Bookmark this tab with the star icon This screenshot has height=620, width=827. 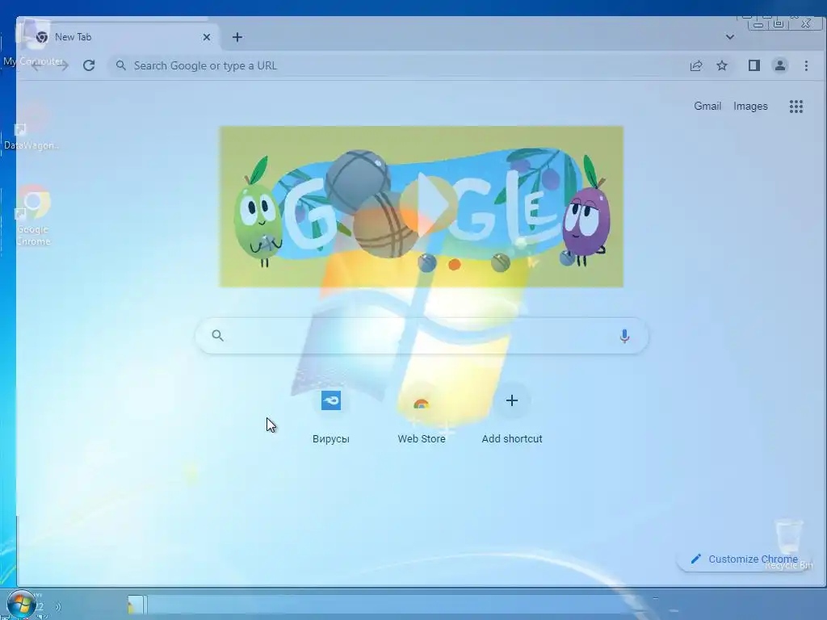[722, 65]
